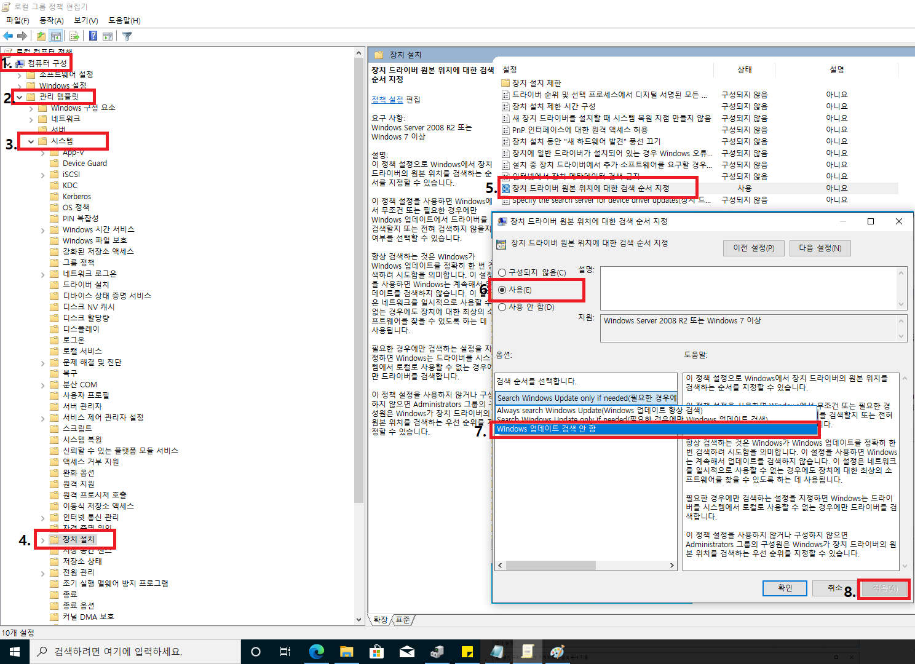
Task: Open Windows Start menu
Action: pos(14,652)
